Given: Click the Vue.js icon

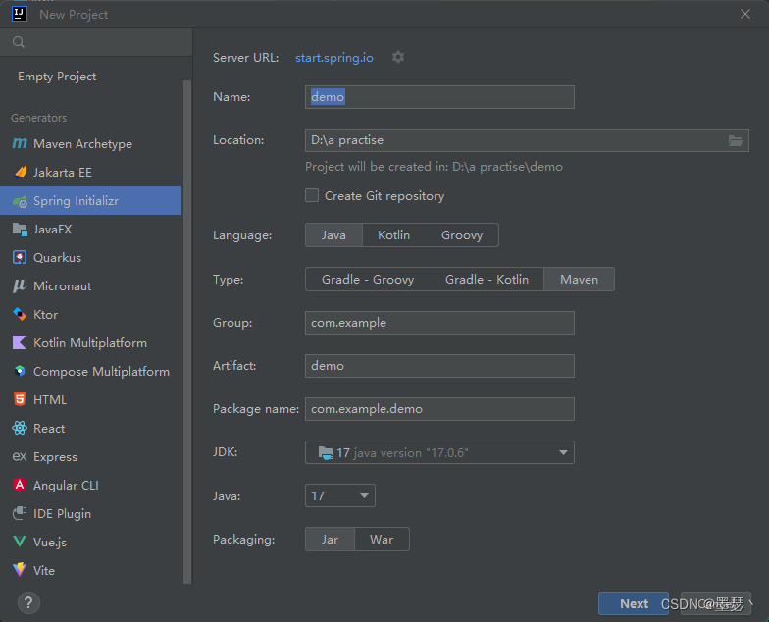Looking at the screenshot, I should pyautogui.click(x=20, y=542).
